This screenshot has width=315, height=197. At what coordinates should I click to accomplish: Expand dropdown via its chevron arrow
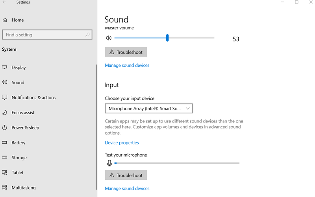tap(188, 109)
